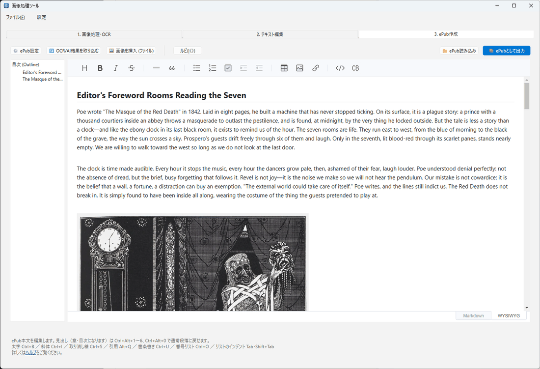The width and height of the screenshot is (540, 369).
Task: Insert a horizontal line
Action: (156, 68)
